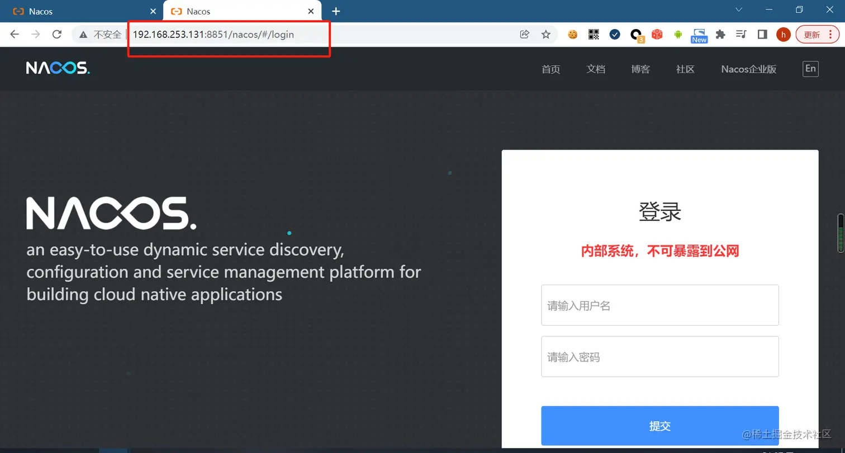Open the extension with badge 3
Image resolution: width=845 pixels, height=453 pixels.
[x=637, y=35]
